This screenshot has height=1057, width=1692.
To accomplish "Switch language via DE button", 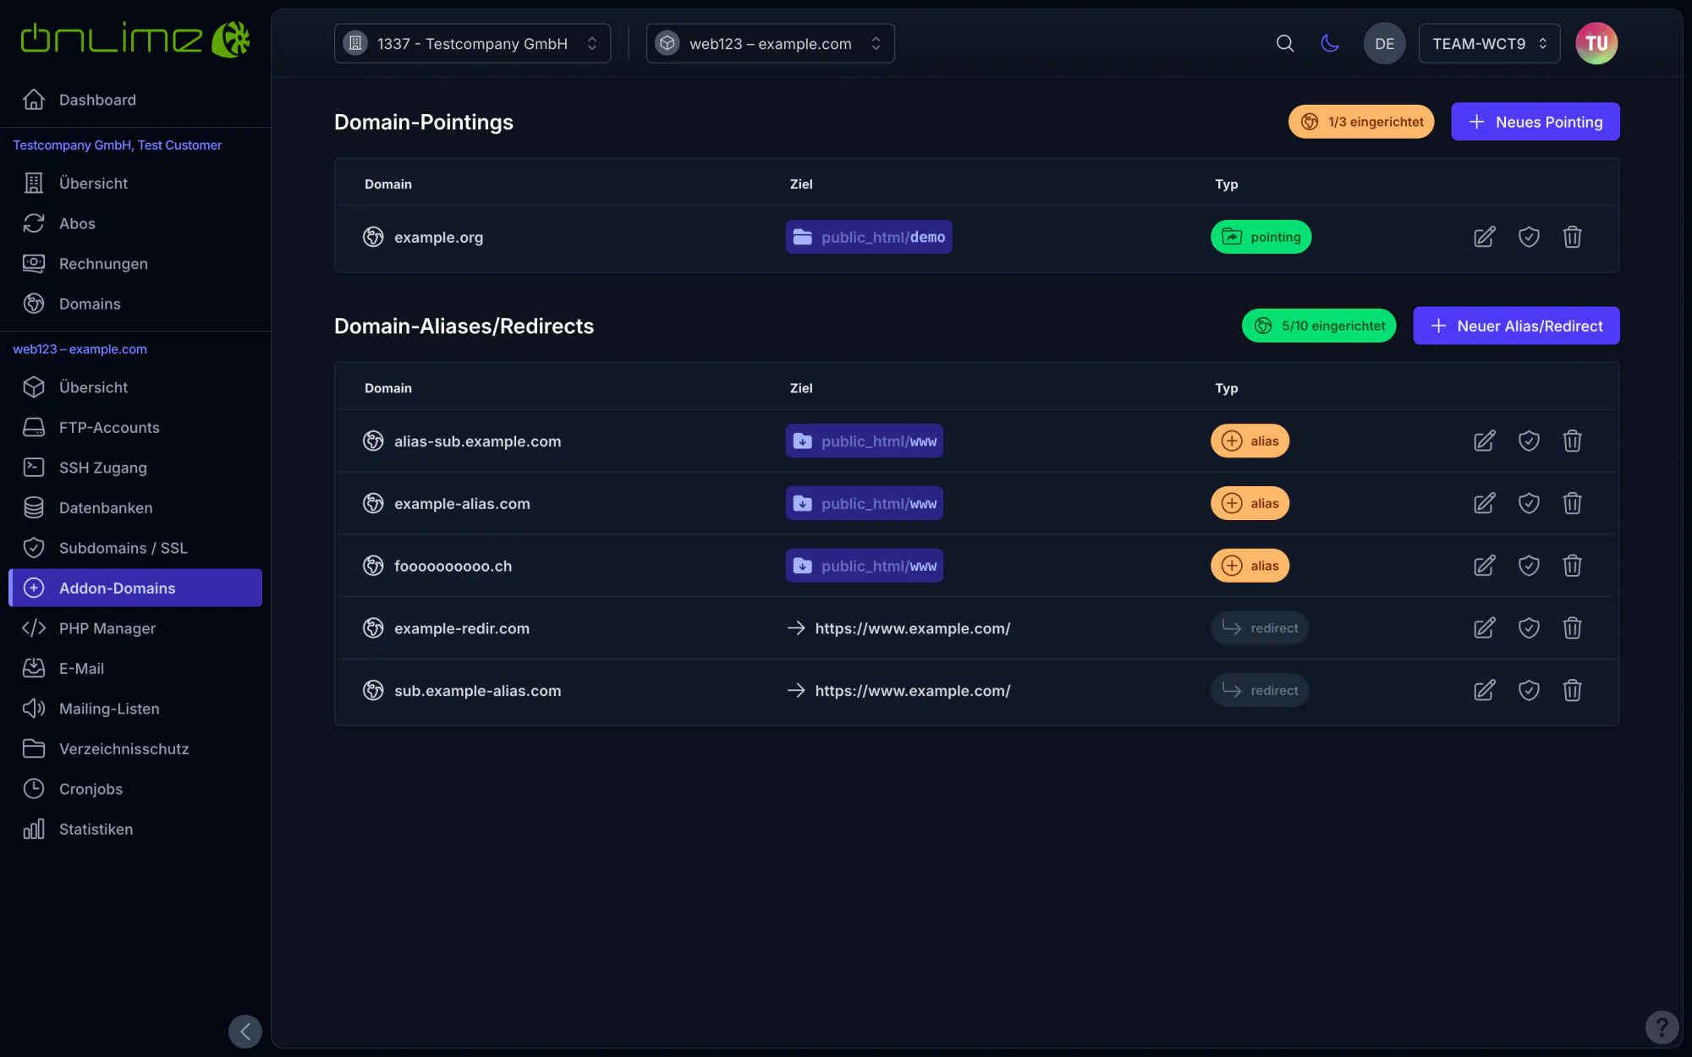I will [1384, 43].
